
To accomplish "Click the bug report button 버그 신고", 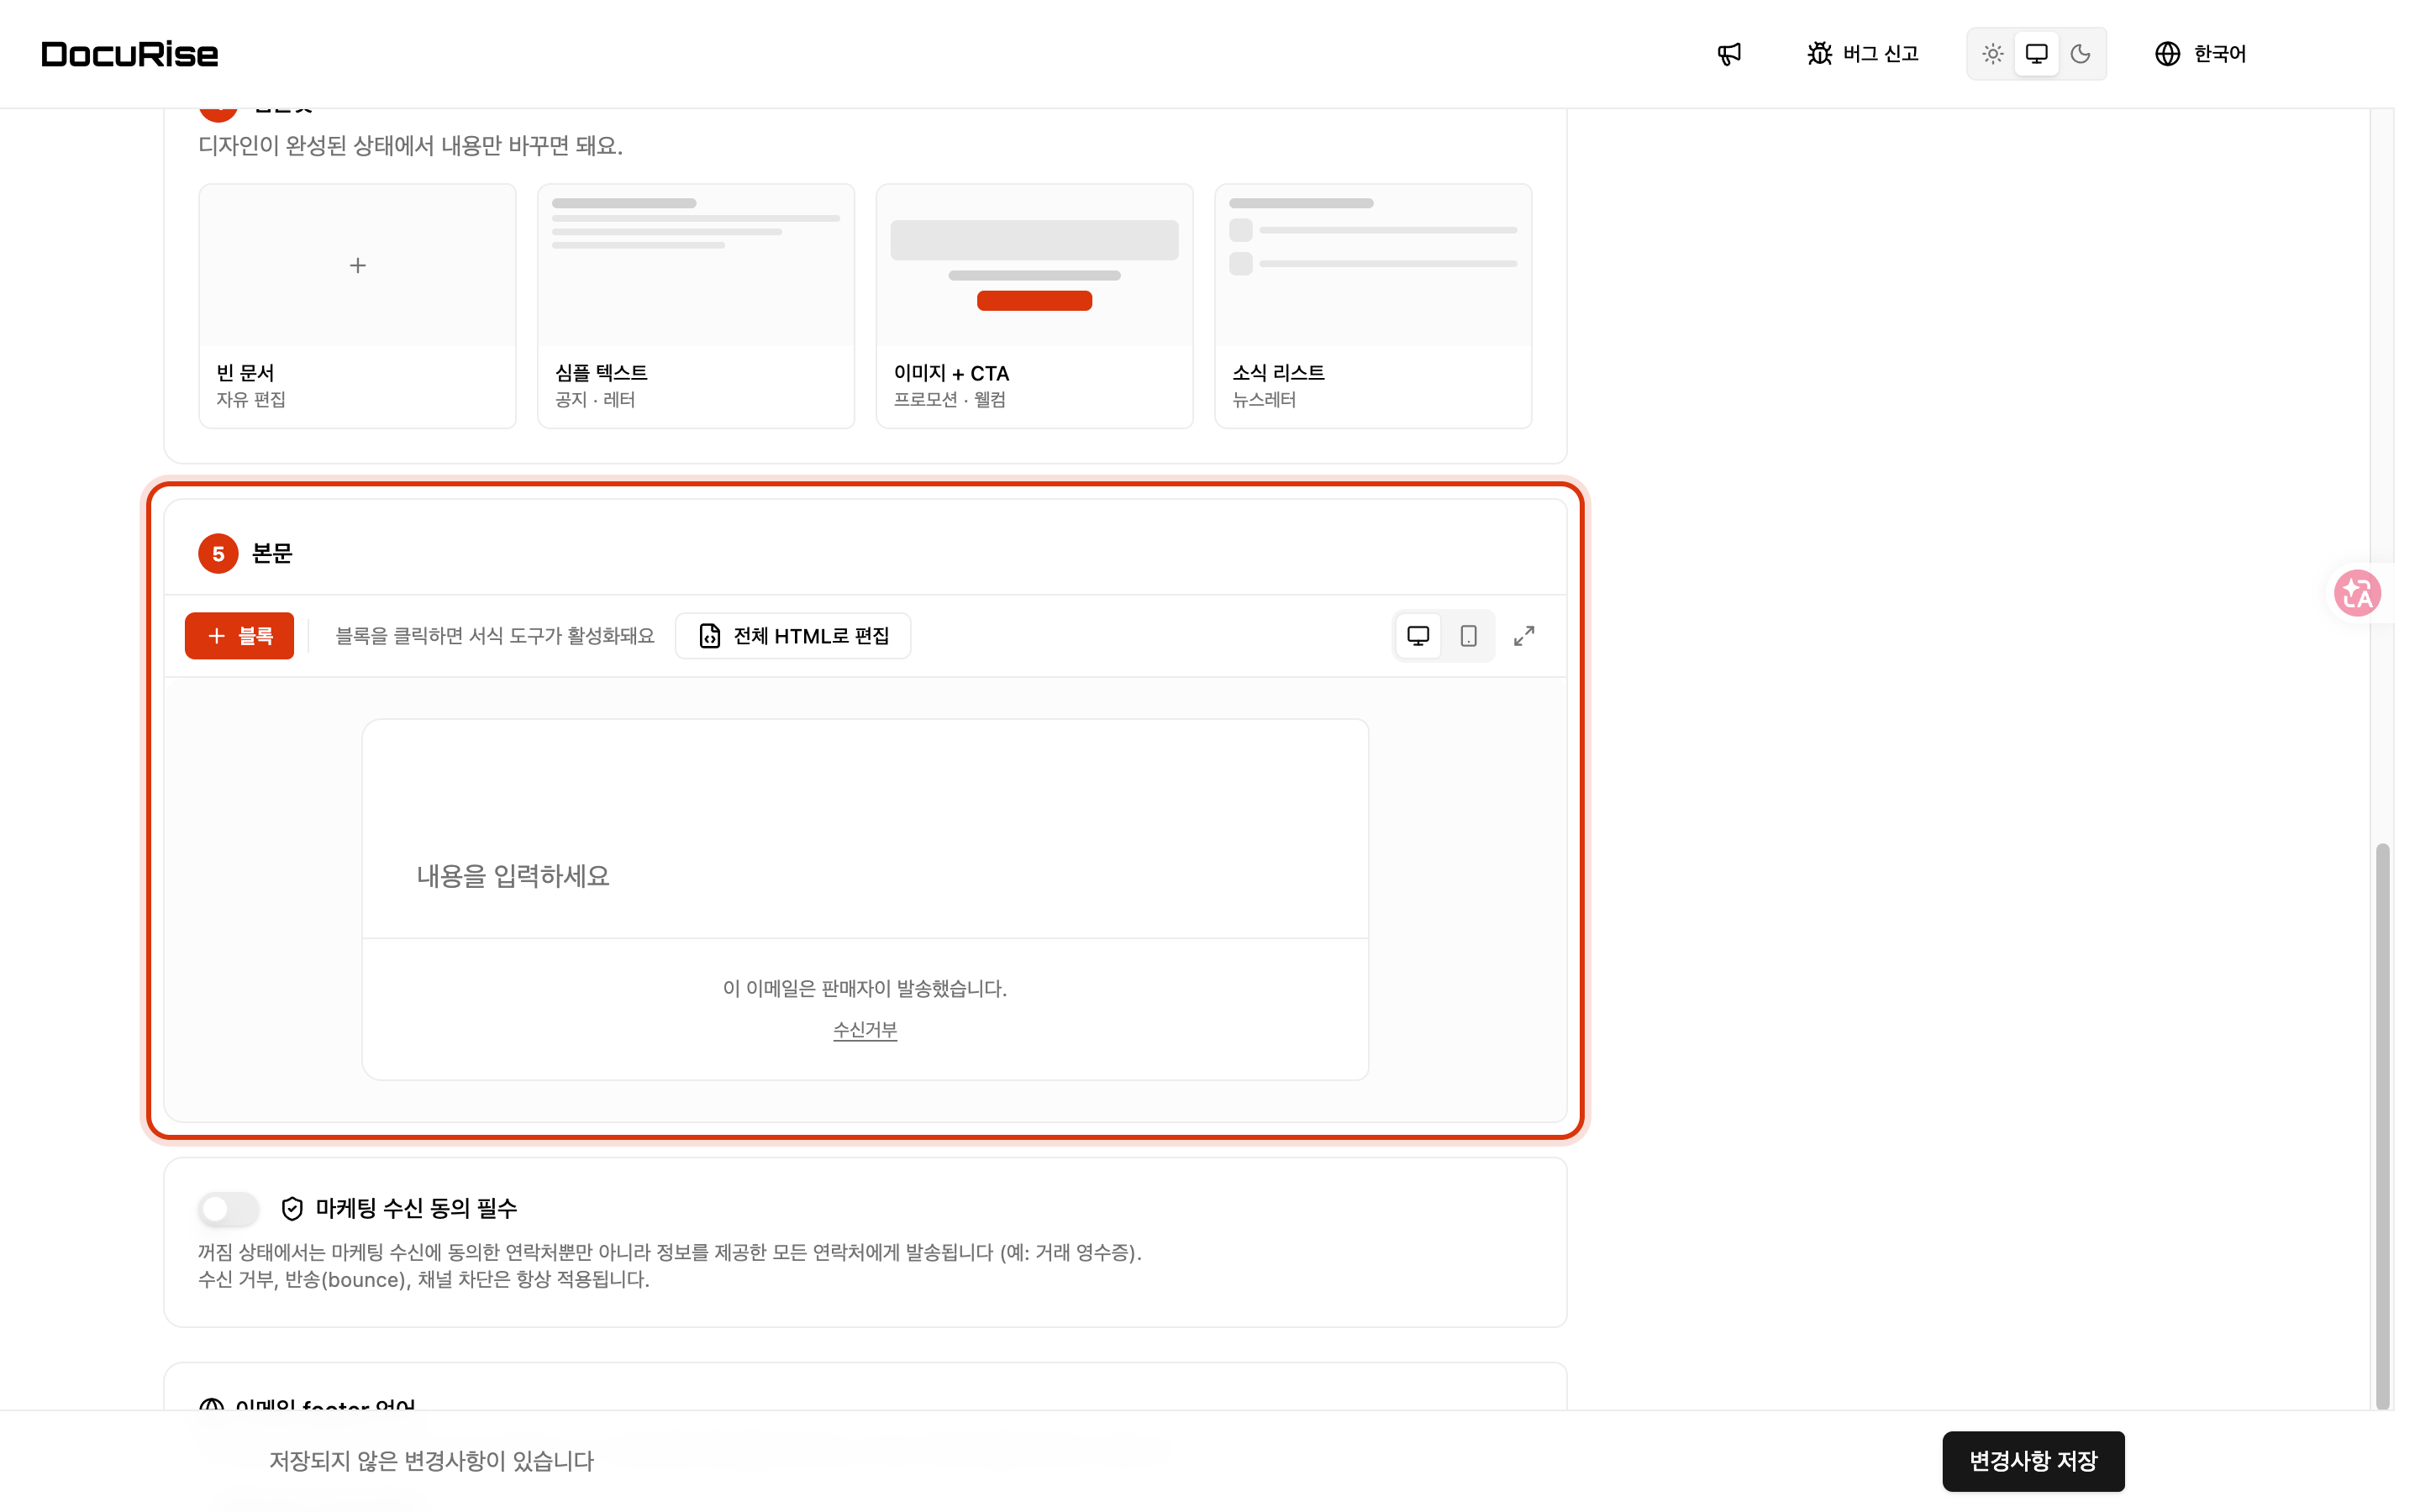I will tap(1862, 54).
